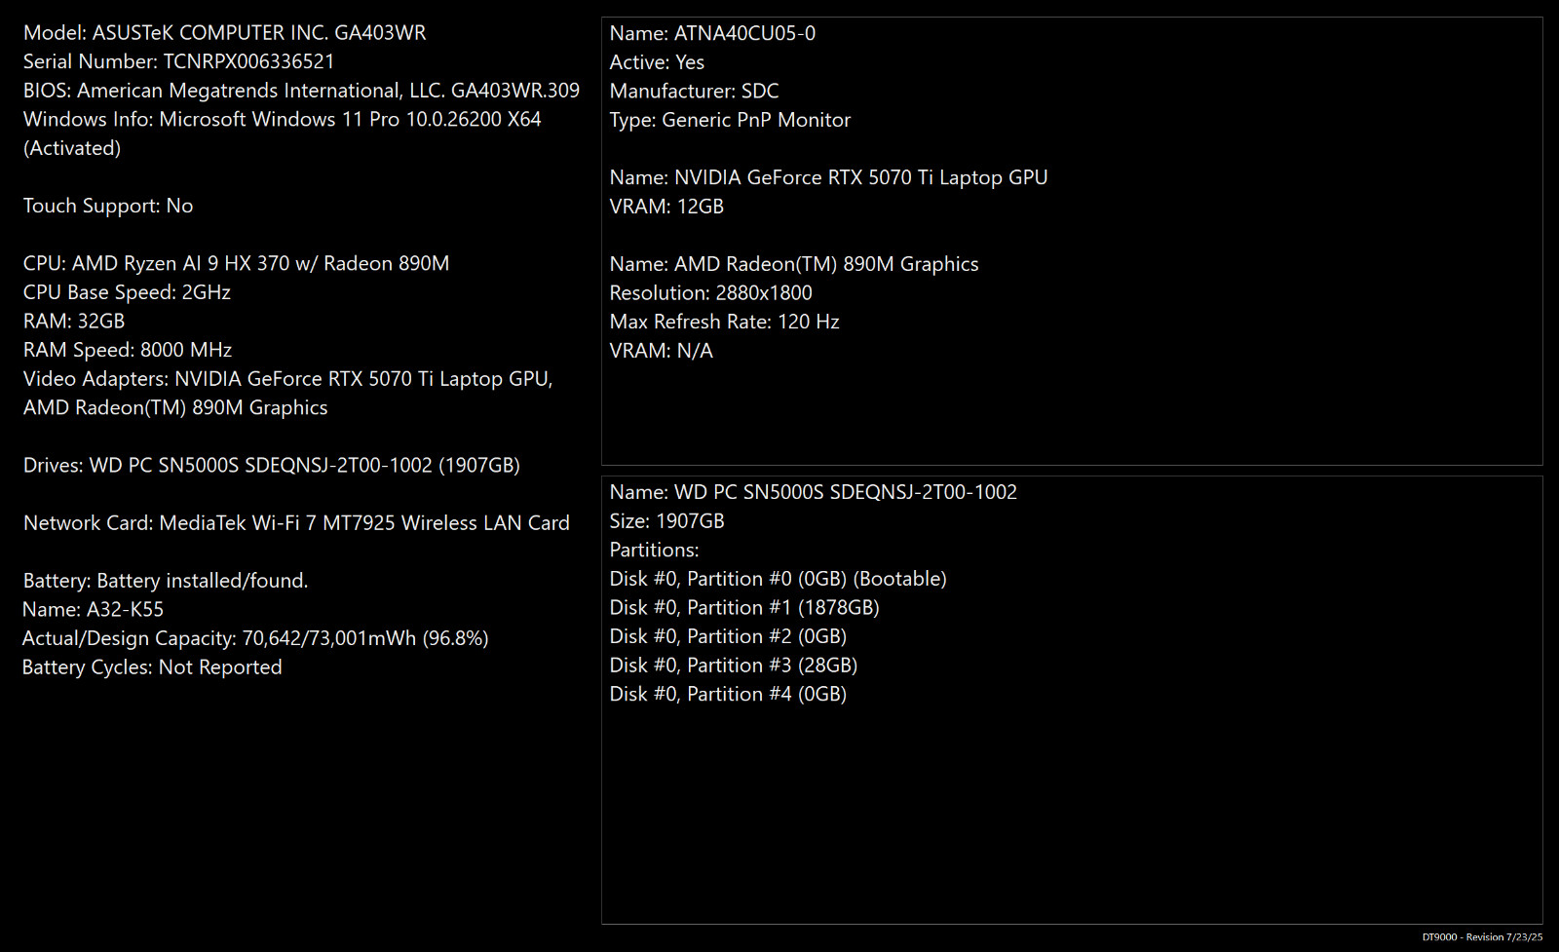The image size is (1559, 952).
Task: Select the 'Active: Yes' line
Action: coord(658,62)
